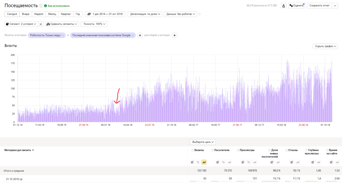Click the Итого и средние row label
The height and width of the screenshot is (183, 342).
point(14,171)
